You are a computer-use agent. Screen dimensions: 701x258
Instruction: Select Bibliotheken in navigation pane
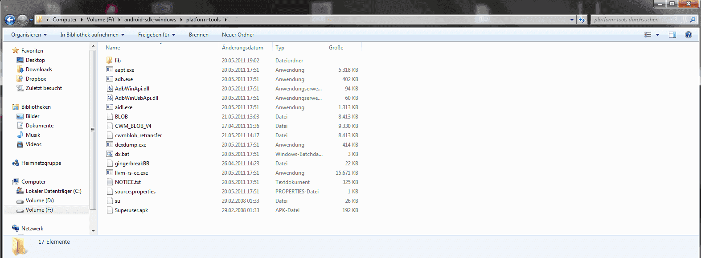click(x=36, y=107)
